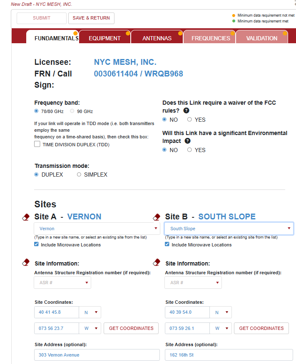Click eraser icon next to Site B Information
296x364 pixels.
click(x=157, y=262)
